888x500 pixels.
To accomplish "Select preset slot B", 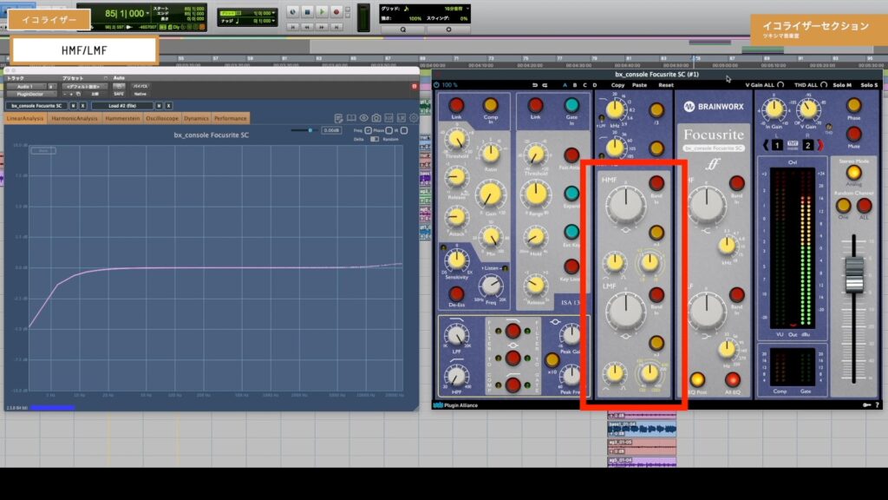I will [x=575, y=85].
